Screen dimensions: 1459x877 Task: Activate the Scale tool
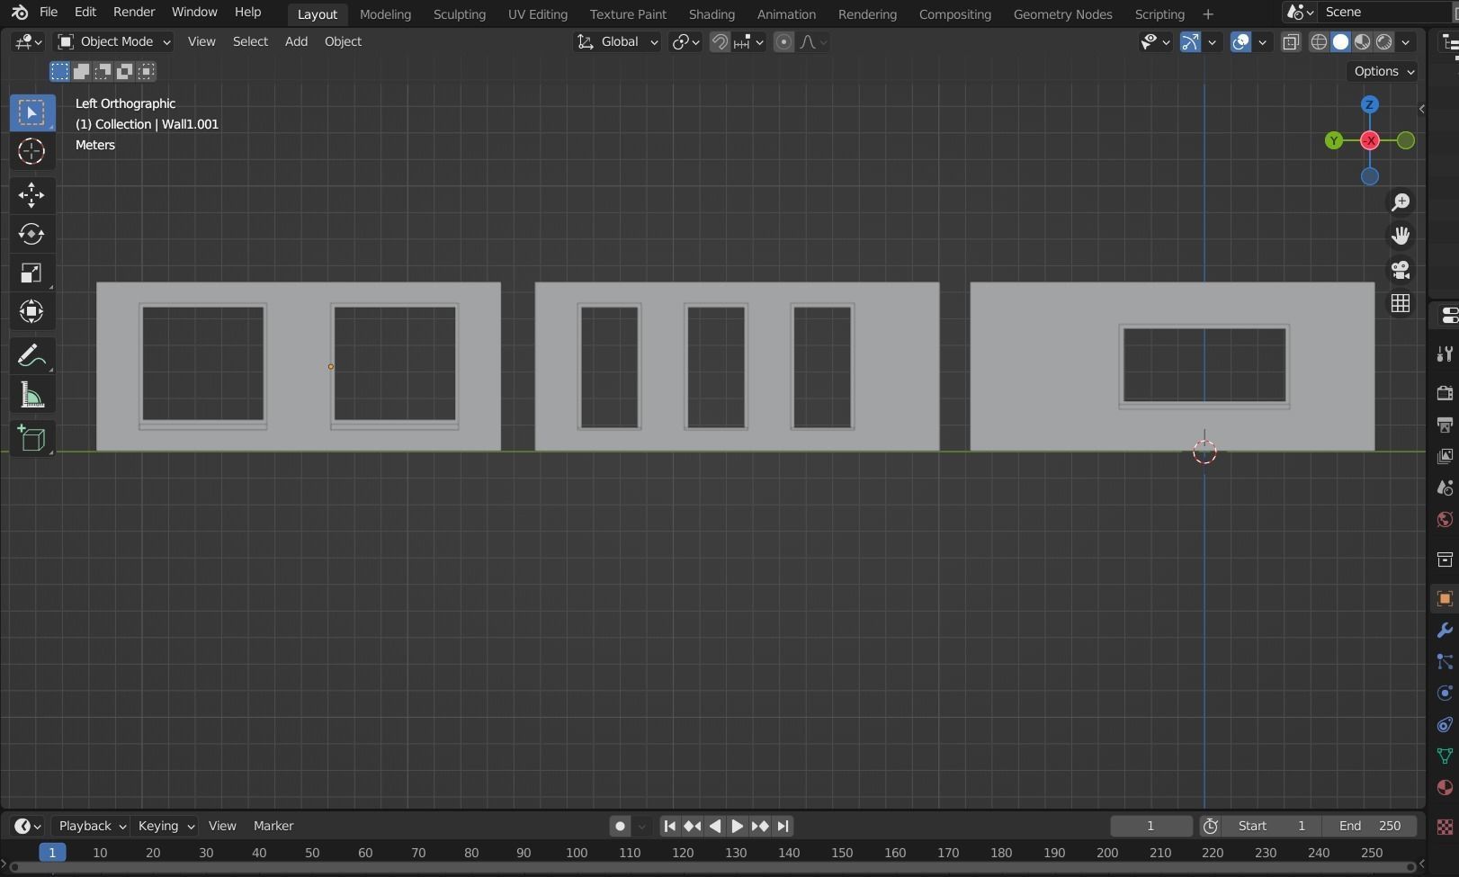point(31,273)
